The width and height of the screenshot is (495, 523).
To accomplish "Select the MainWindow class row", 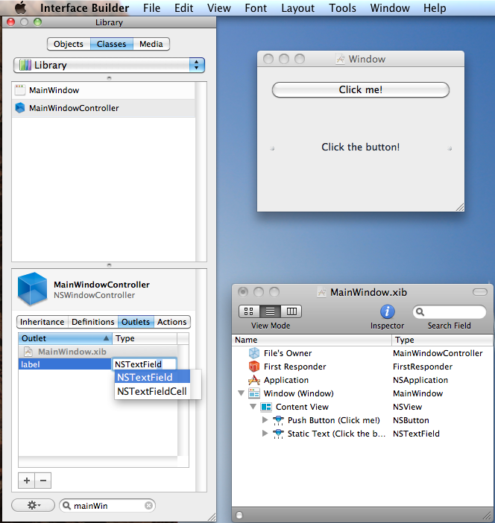I will 104,90.
